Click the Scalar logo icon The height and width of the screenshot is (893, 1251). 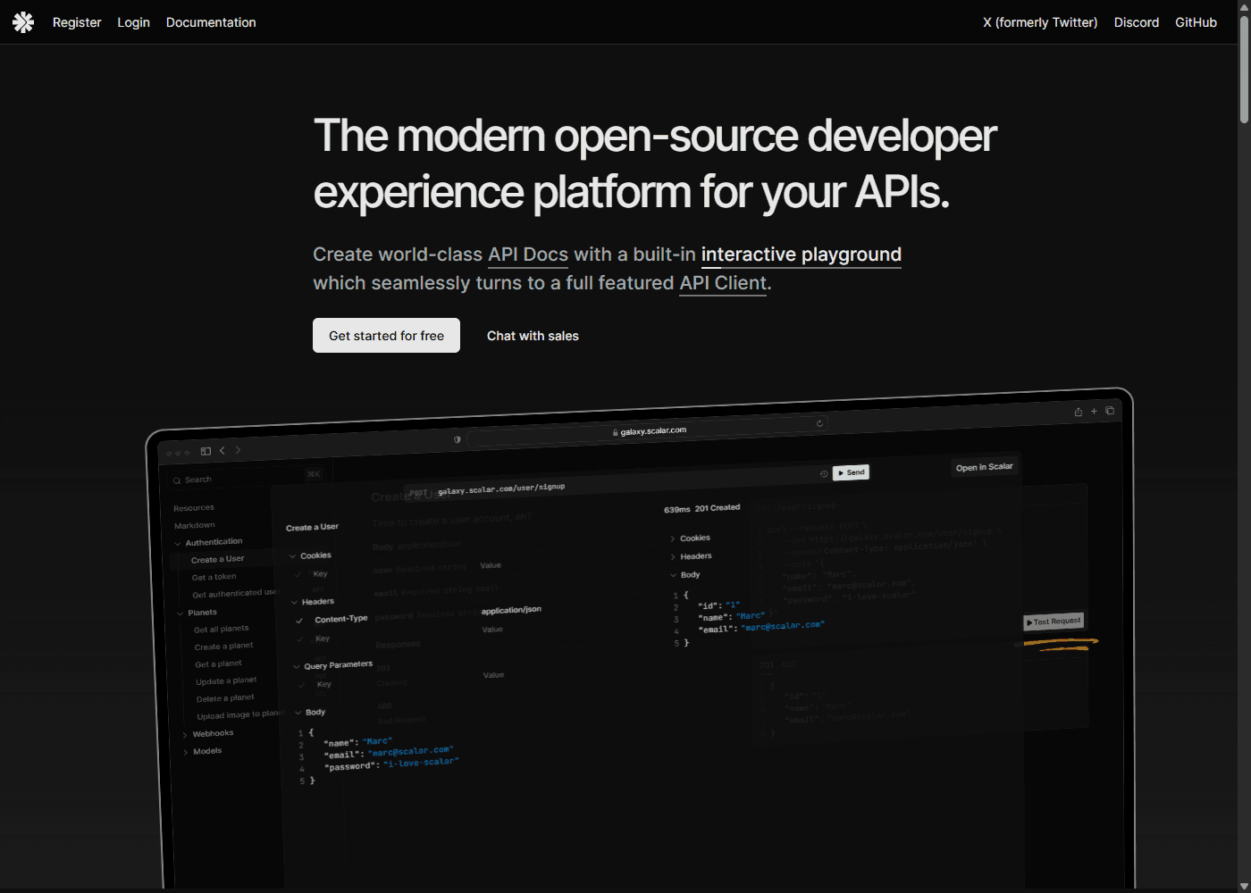tap(23, 22)
